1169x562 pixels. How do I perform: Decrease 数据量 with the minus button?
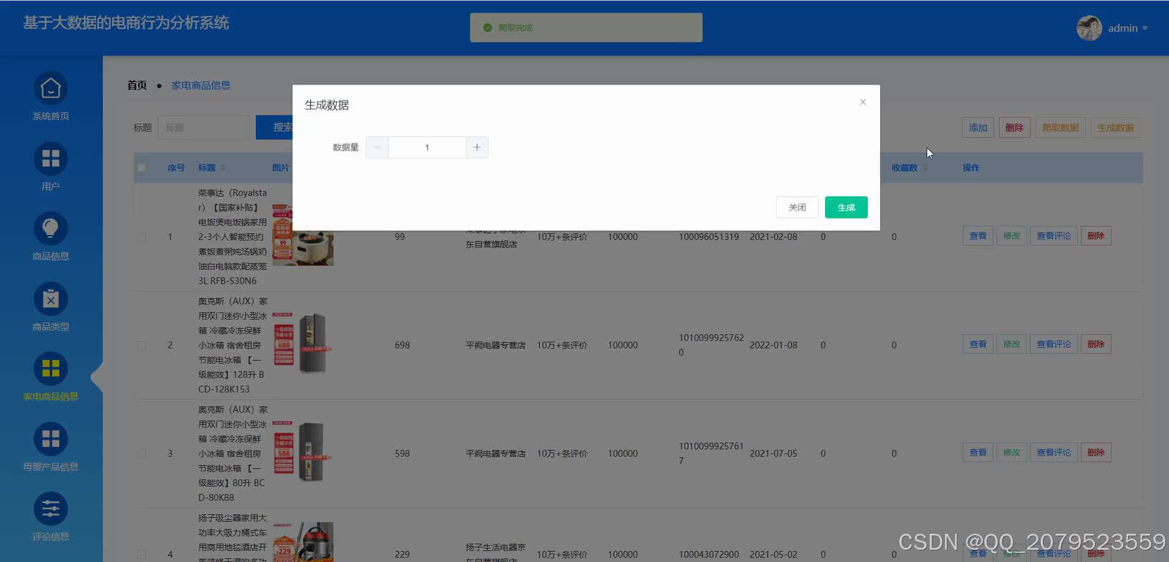377,148
